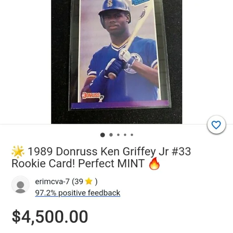
Task: Click the sparkle star emoji in title
Action: (x=18, y=151)
